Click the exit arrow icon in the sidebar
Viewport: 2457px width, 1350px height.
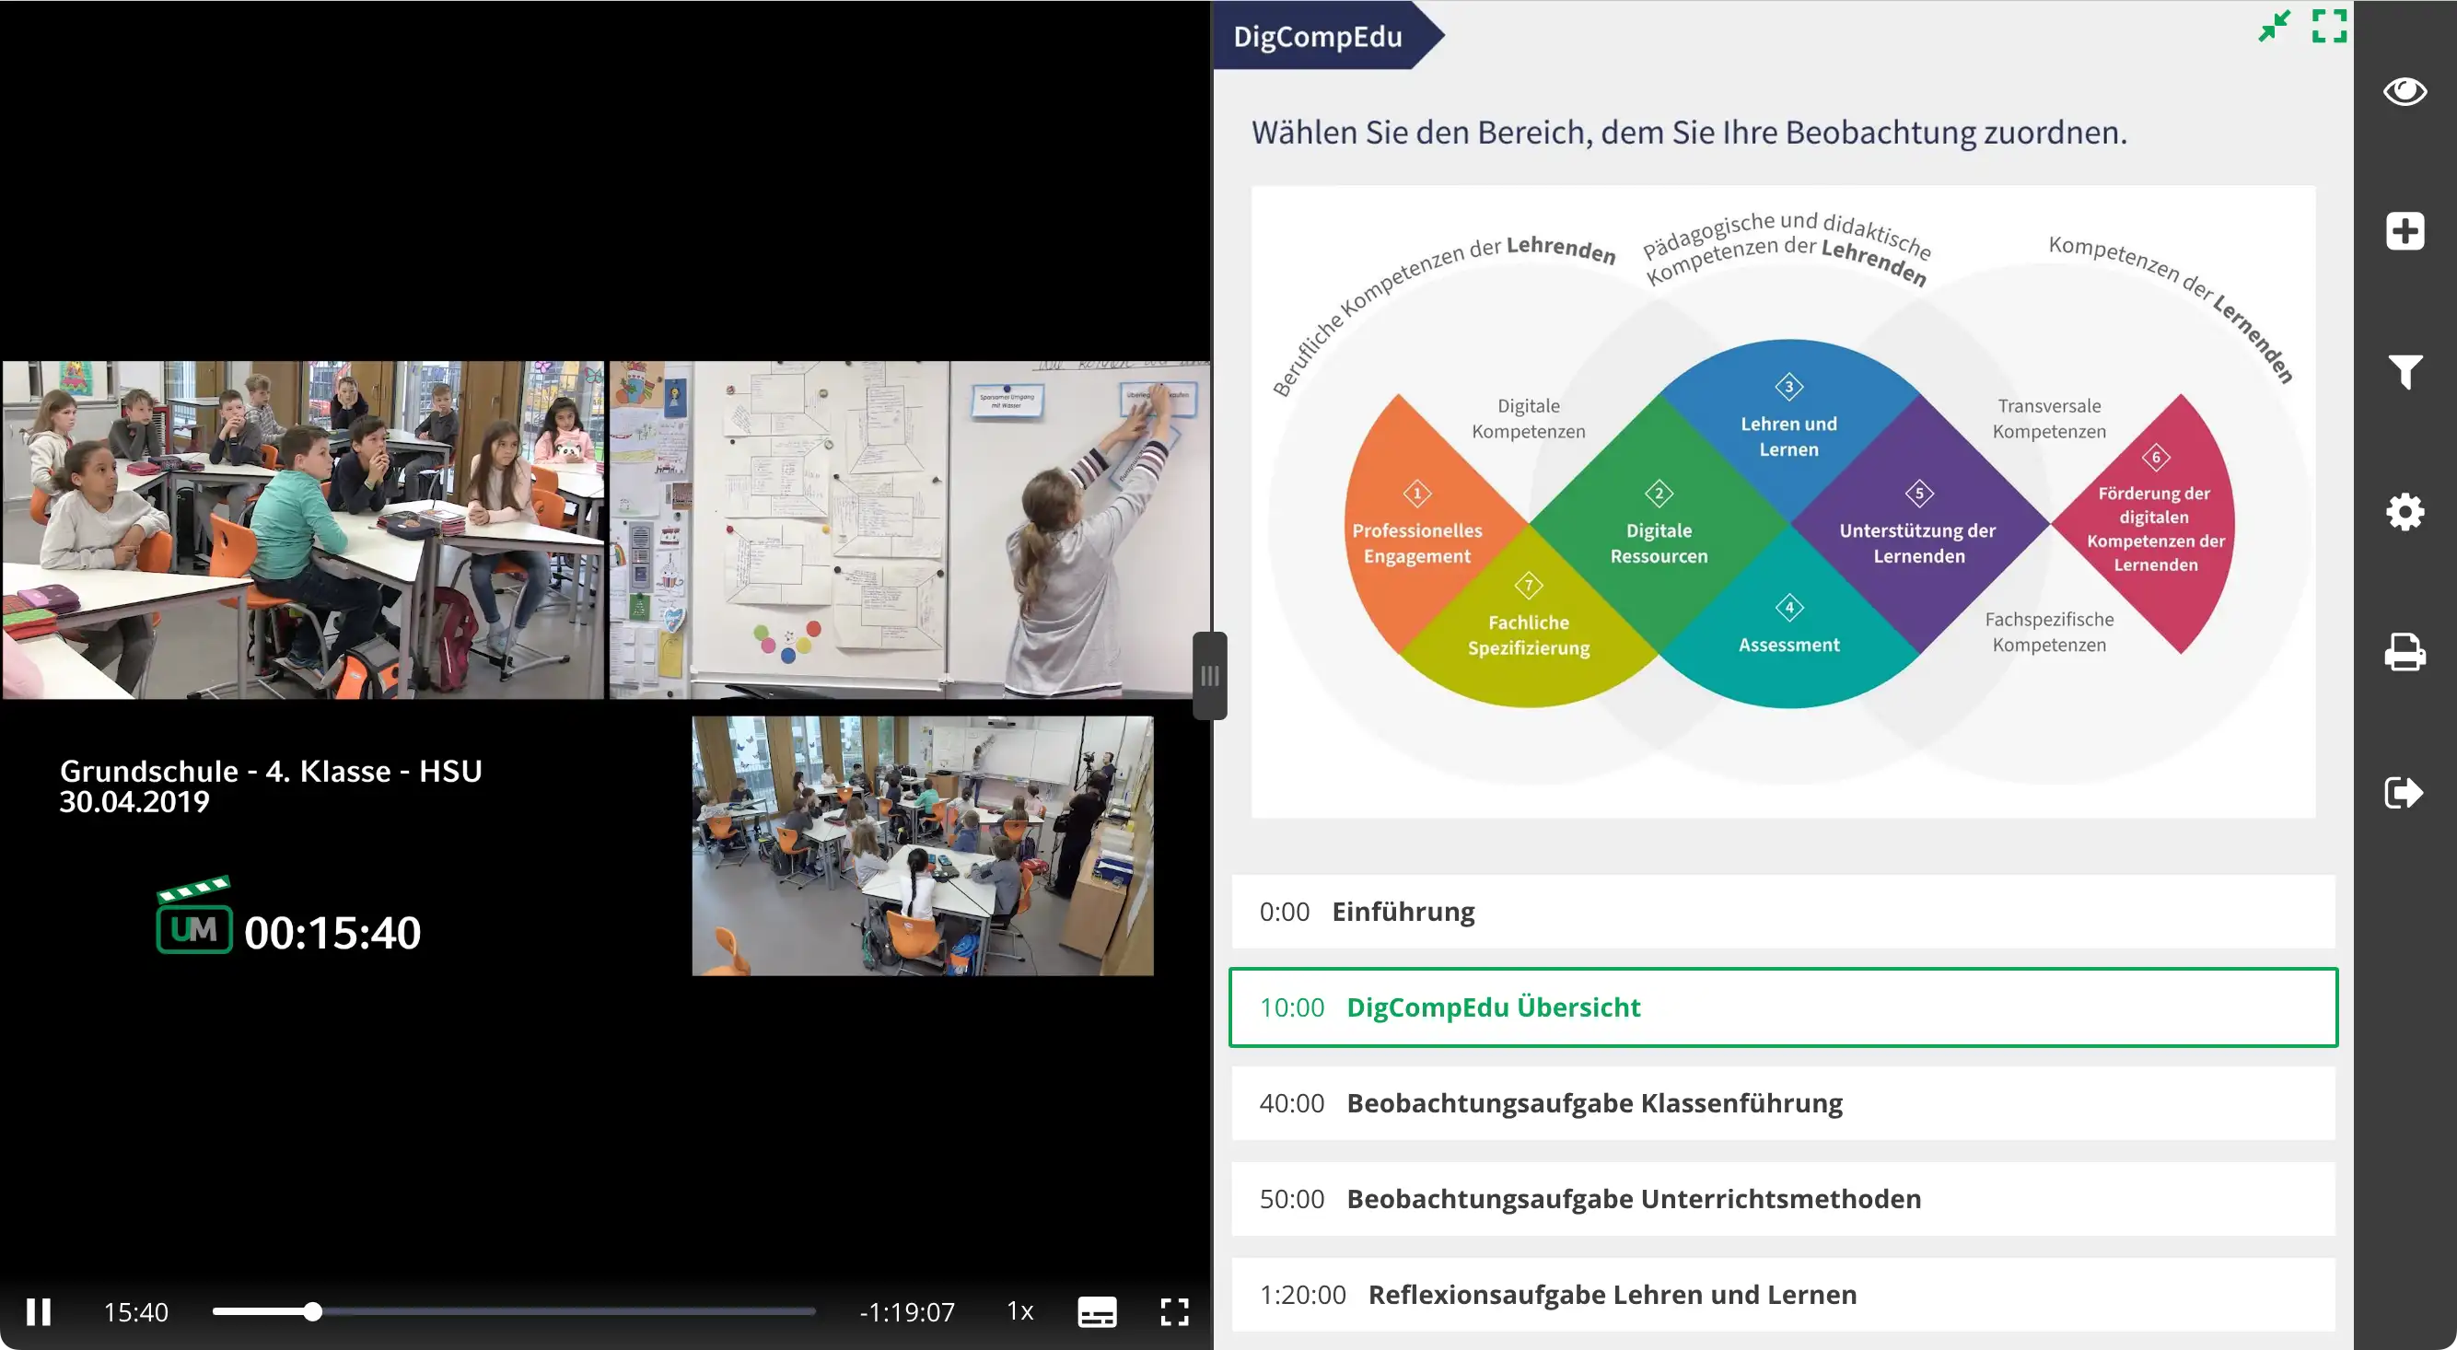click(x=2404, y=793)
